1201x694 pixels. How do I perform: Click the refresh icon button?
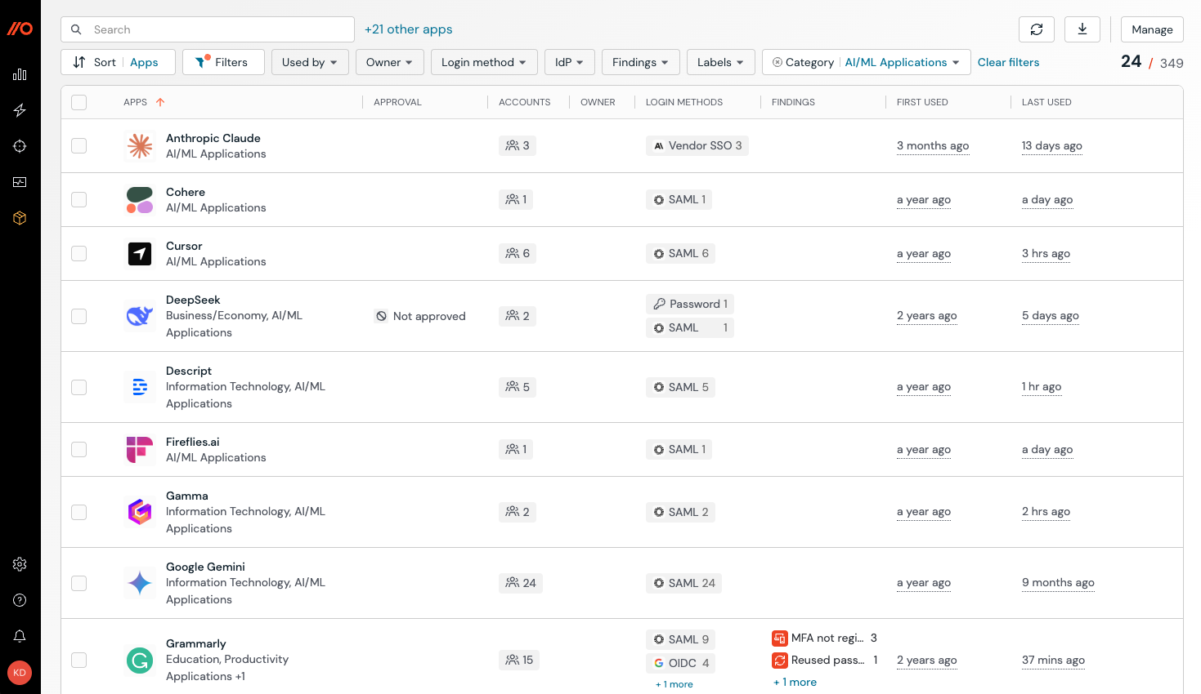point(1037,29)
